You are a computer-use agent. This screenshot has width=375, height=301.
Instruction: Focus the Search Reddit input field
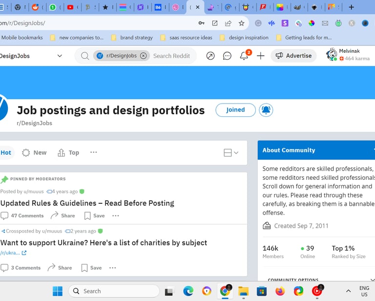point(171,56)
